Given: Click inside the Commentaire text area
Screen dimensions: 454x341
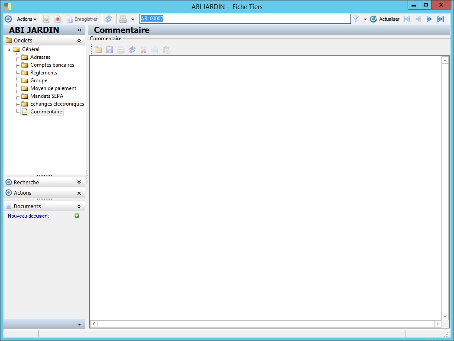Looking at the screenshot, I should pyautogui.click(x=265, y=188).
